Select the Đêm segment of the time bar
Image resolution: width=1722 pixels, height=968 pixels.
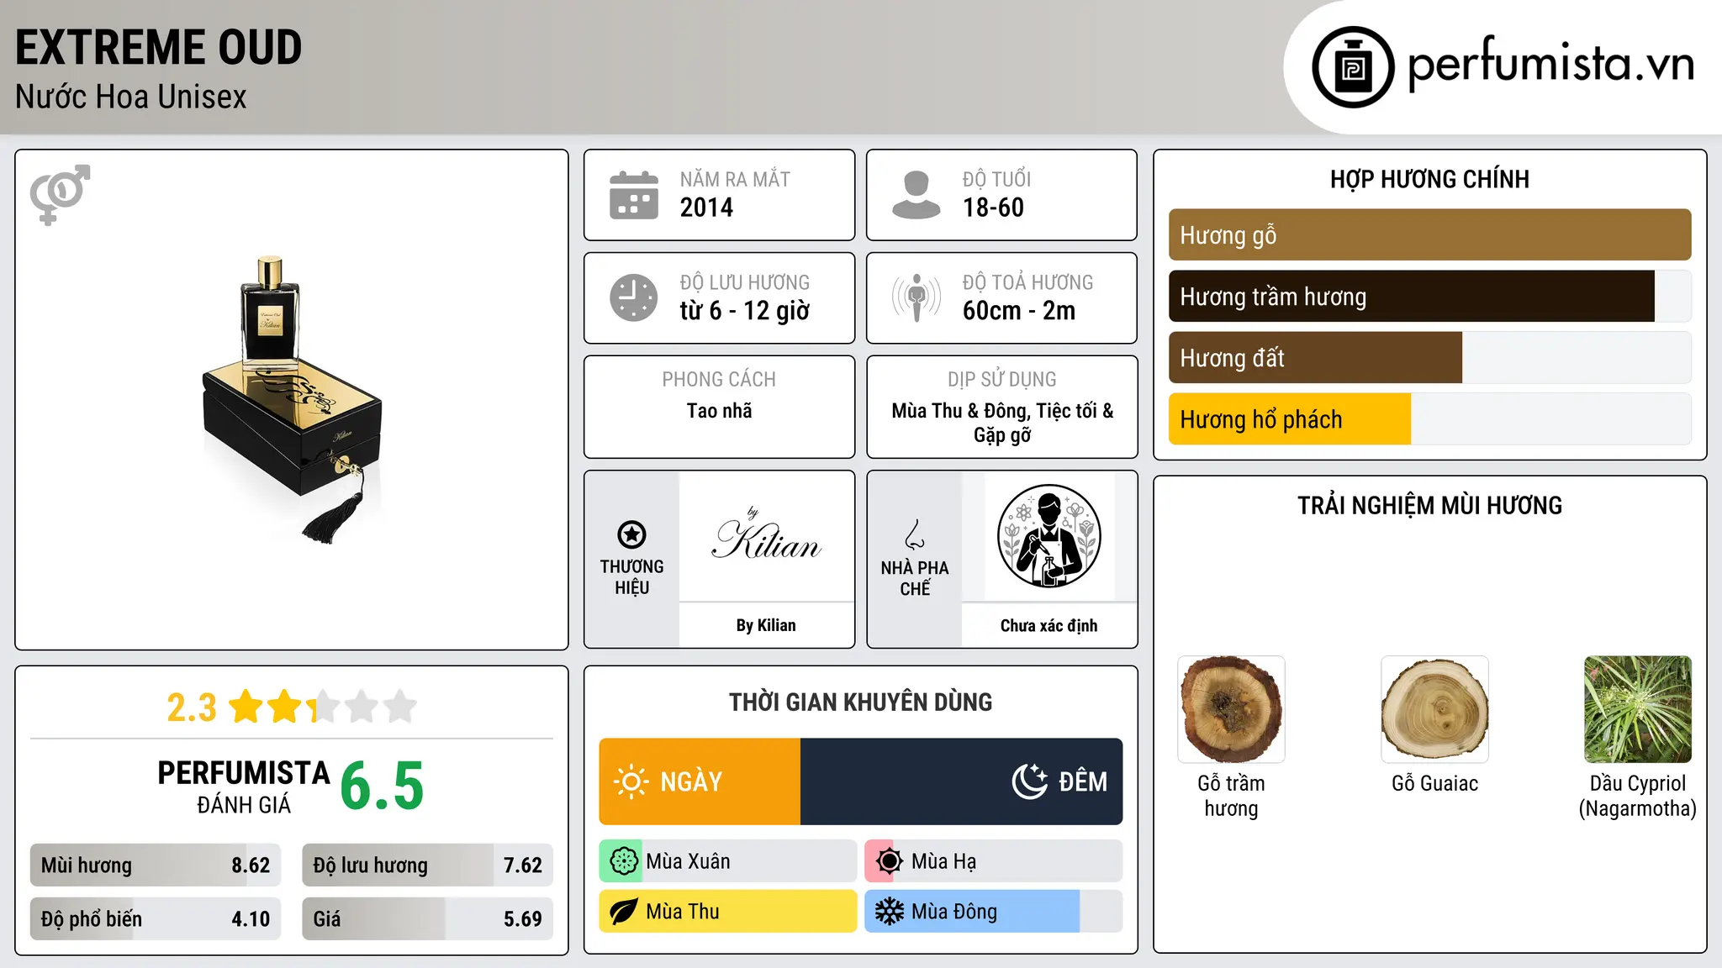coord(961,781)
